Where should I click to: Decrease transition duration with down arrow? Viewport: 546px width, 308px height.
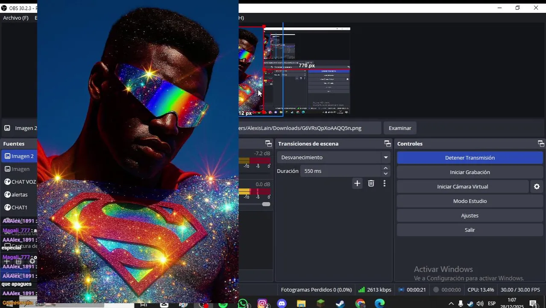386,174
